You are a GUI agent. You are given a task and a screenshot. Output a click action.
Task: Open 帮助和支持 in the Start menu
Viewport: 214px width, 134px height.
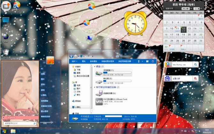(x=45, y=116)
